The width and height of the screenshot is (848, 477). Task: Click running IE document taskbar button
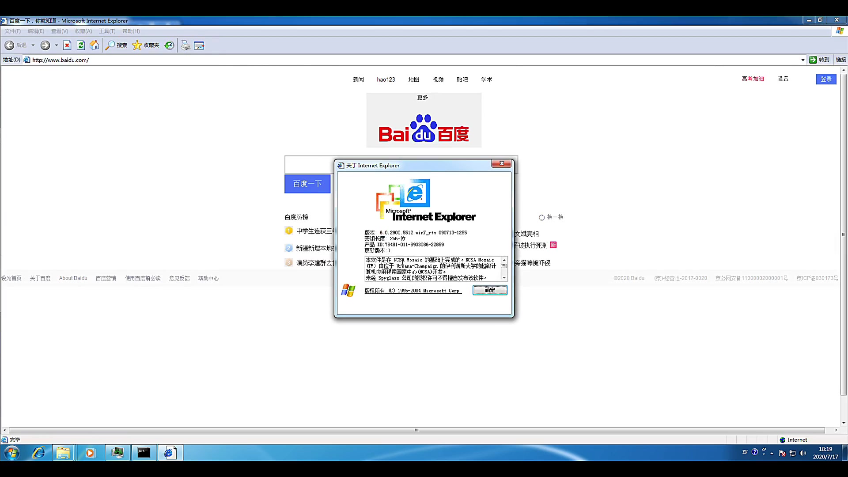pos(170,453)
